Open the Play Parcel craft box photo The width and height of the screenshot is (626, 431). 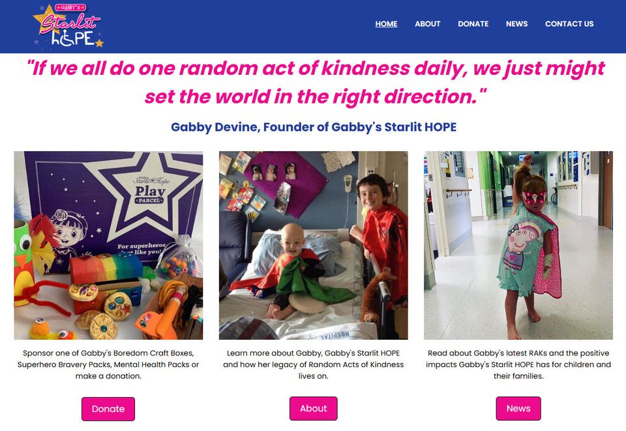[x=108, y=245]
